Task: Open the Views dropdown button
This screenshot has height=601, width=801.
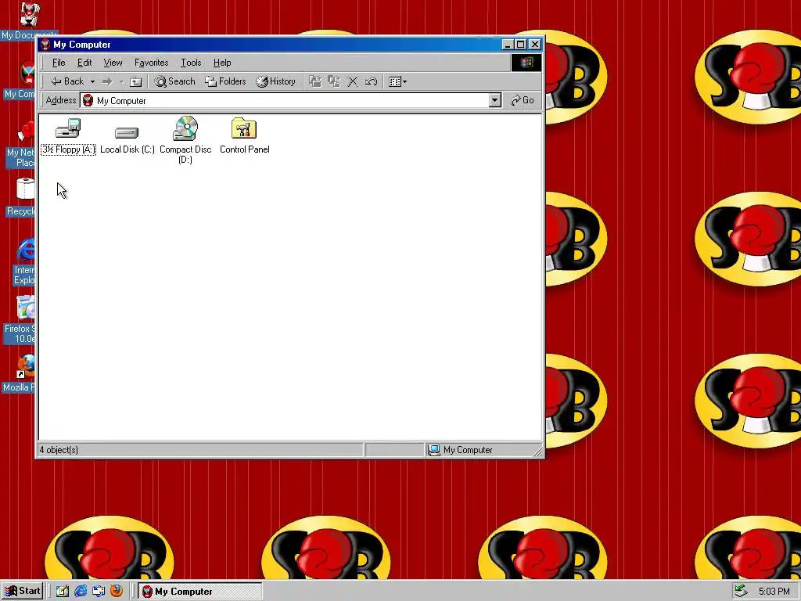Action: click(397, 81)
